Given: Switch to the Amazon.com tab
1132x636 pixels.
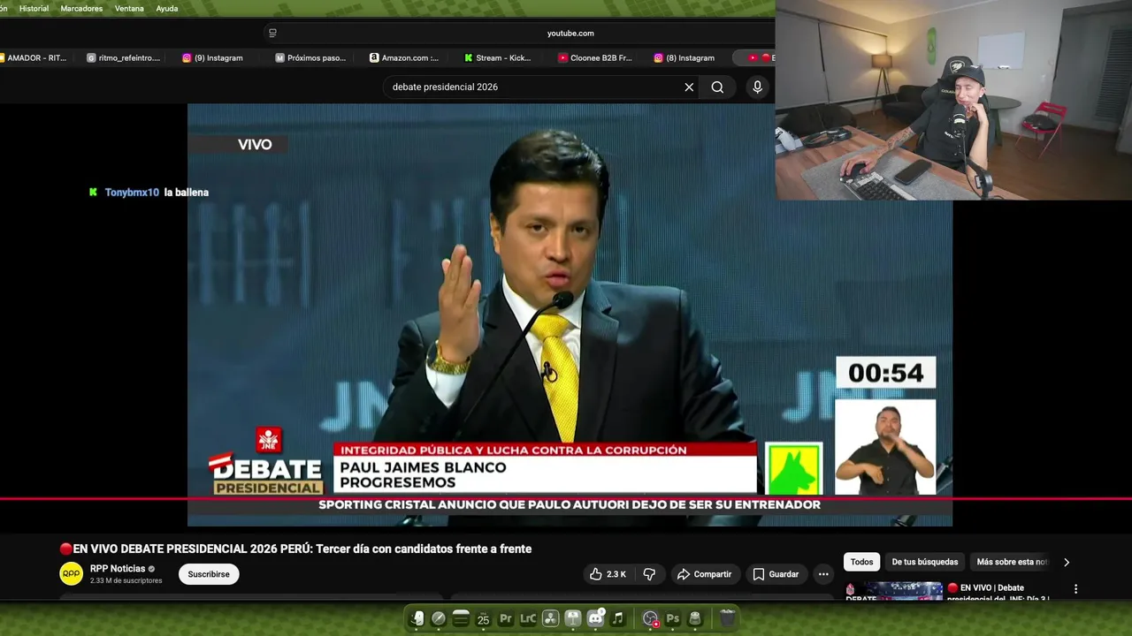Looking at the screenshot, I should tap(404, 57).
